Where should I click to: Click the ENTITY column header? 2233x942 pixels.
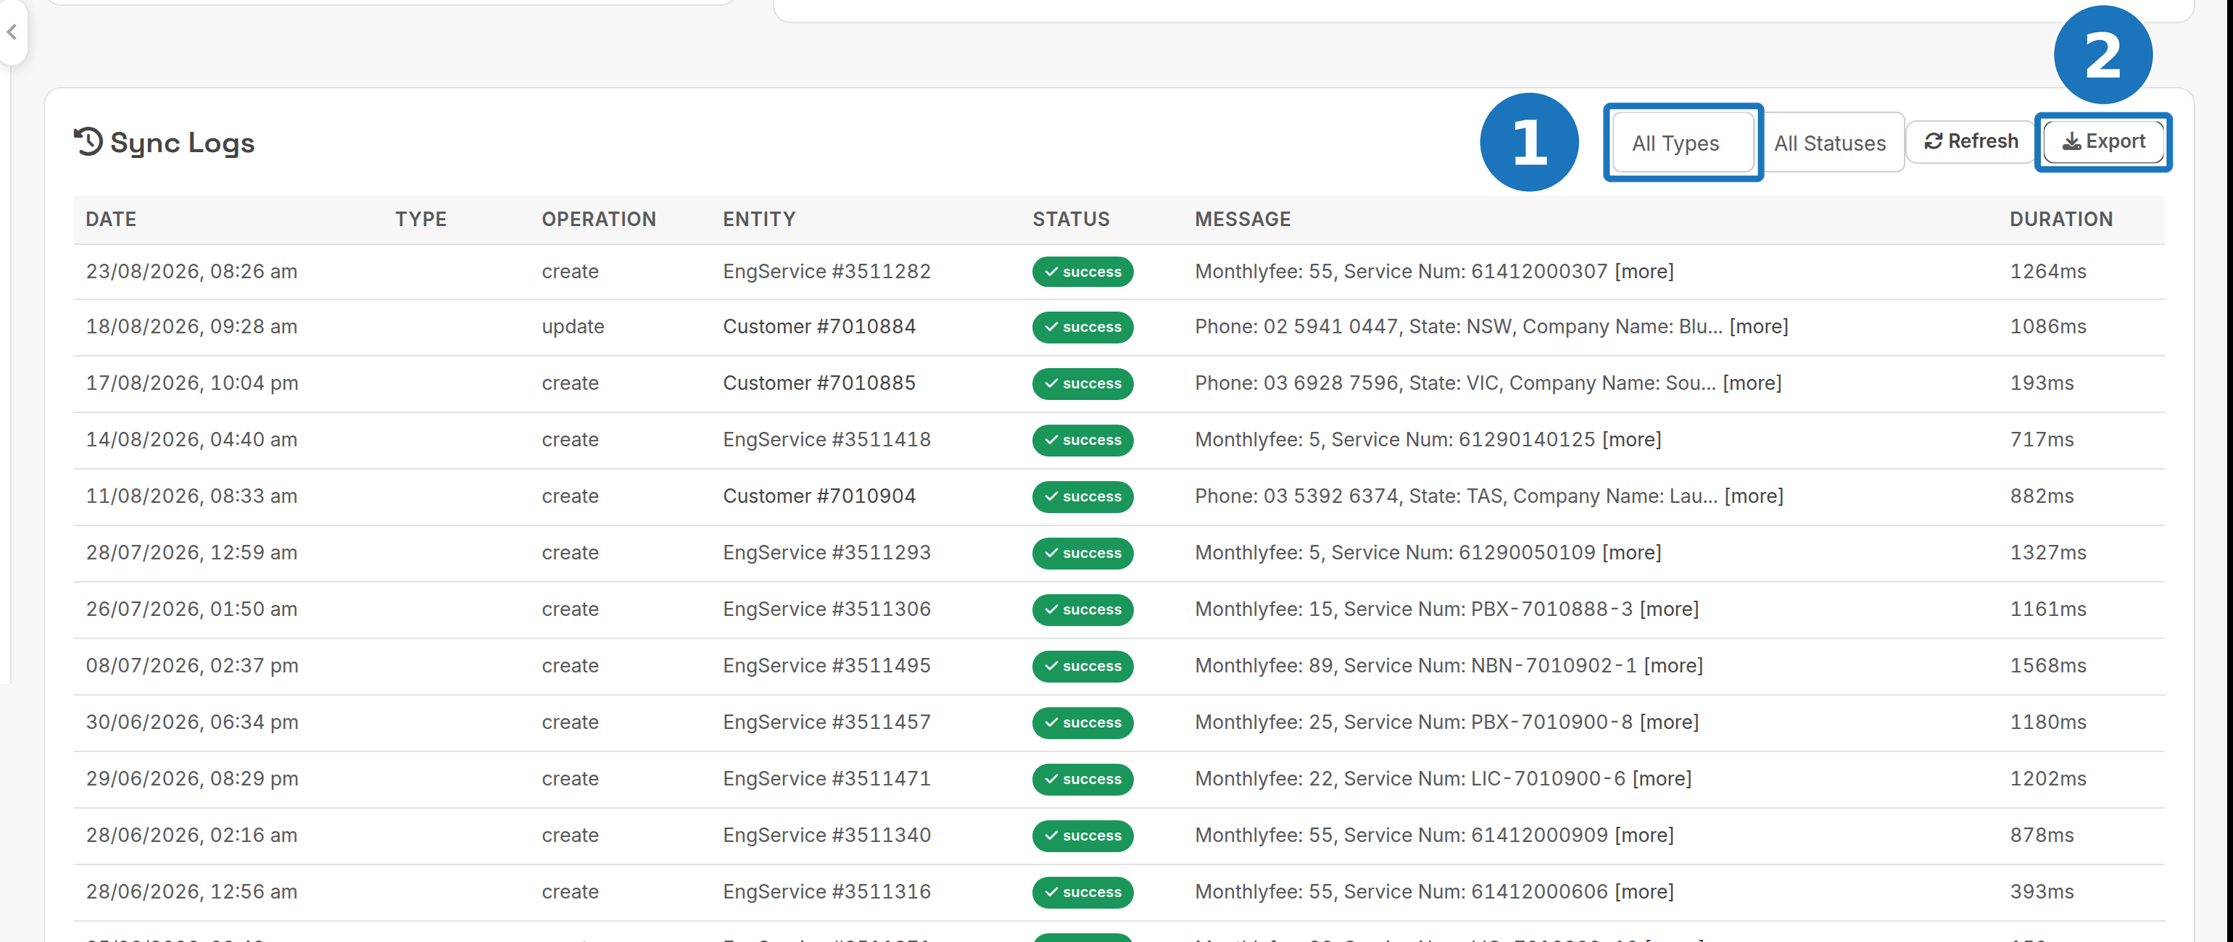click(x=759, y=220)
